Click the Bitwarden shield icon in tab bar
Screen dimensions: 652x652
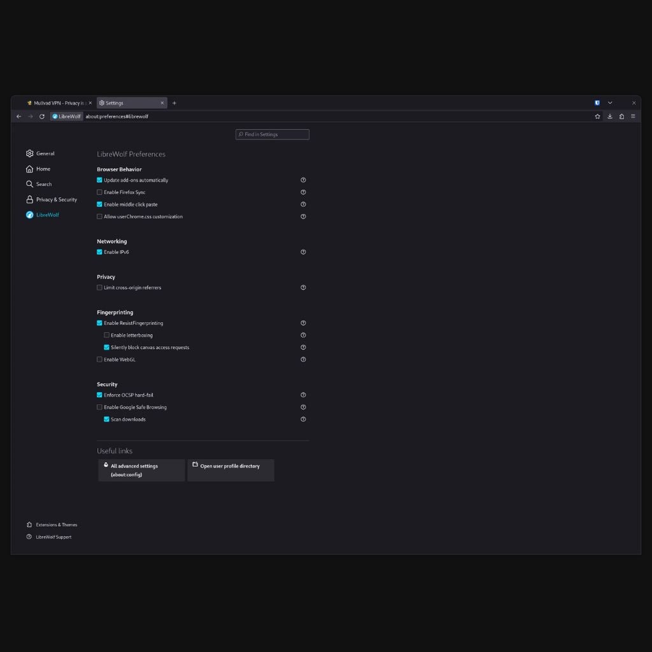pyautogui.click(x=597, y=103)
